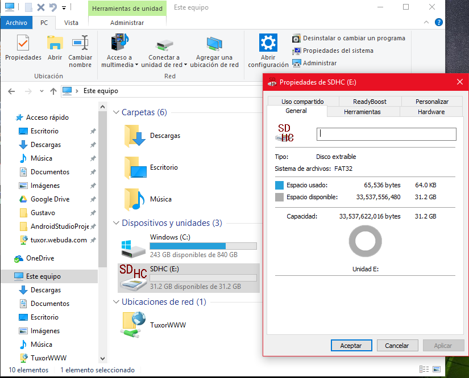Click the volume label text field
The height and width of the screenshot is (378, 469).
click(387, 134)
